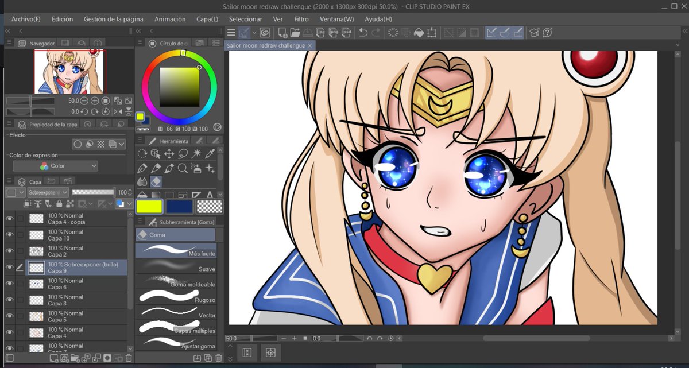Select Suave eraser sub tool
The width and height of the screenshot is (689, 368).
coord(176,265)
